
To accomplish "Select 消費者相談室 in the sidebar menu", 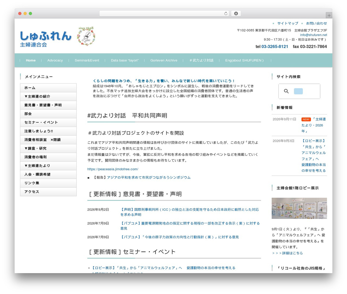I will [x=48, y=140].
